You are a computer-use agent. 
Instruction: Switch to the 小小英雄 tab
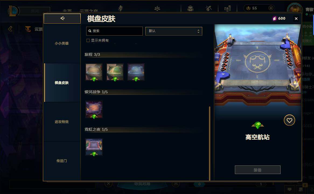click(x=62, y=43)
